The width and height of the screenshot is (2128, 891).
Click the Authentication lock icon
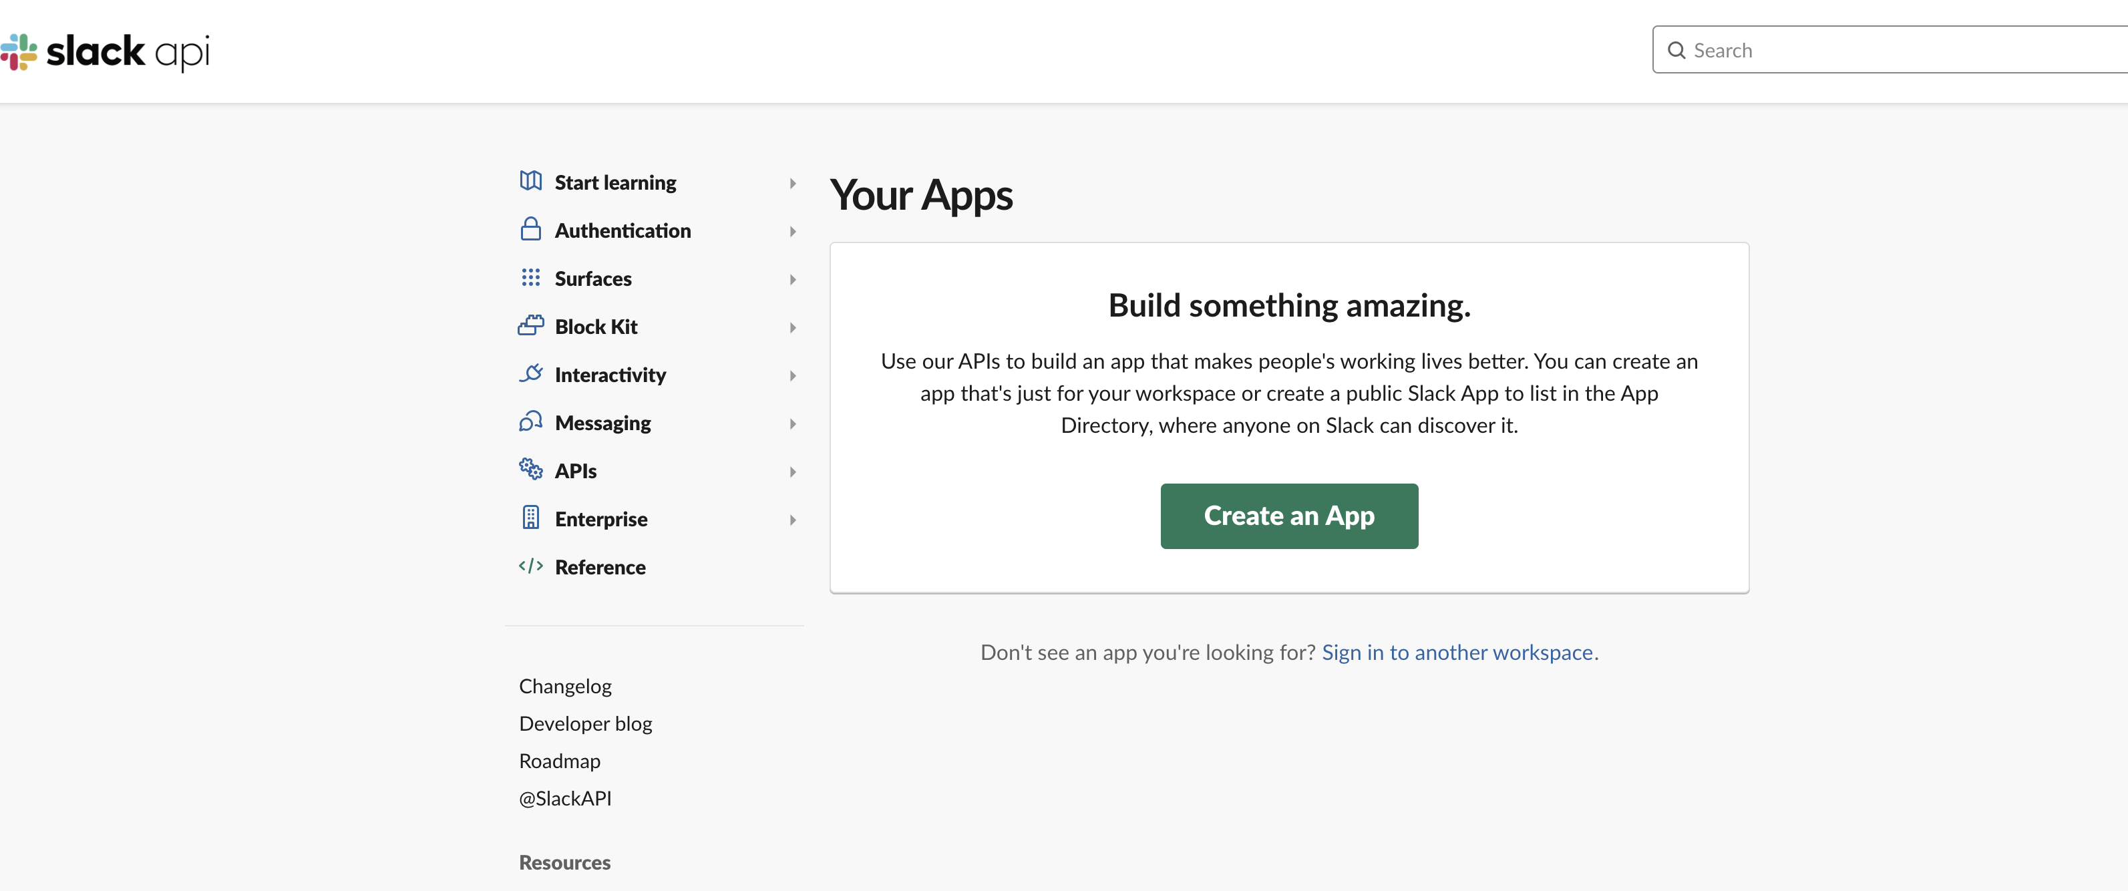pos(530,228)
